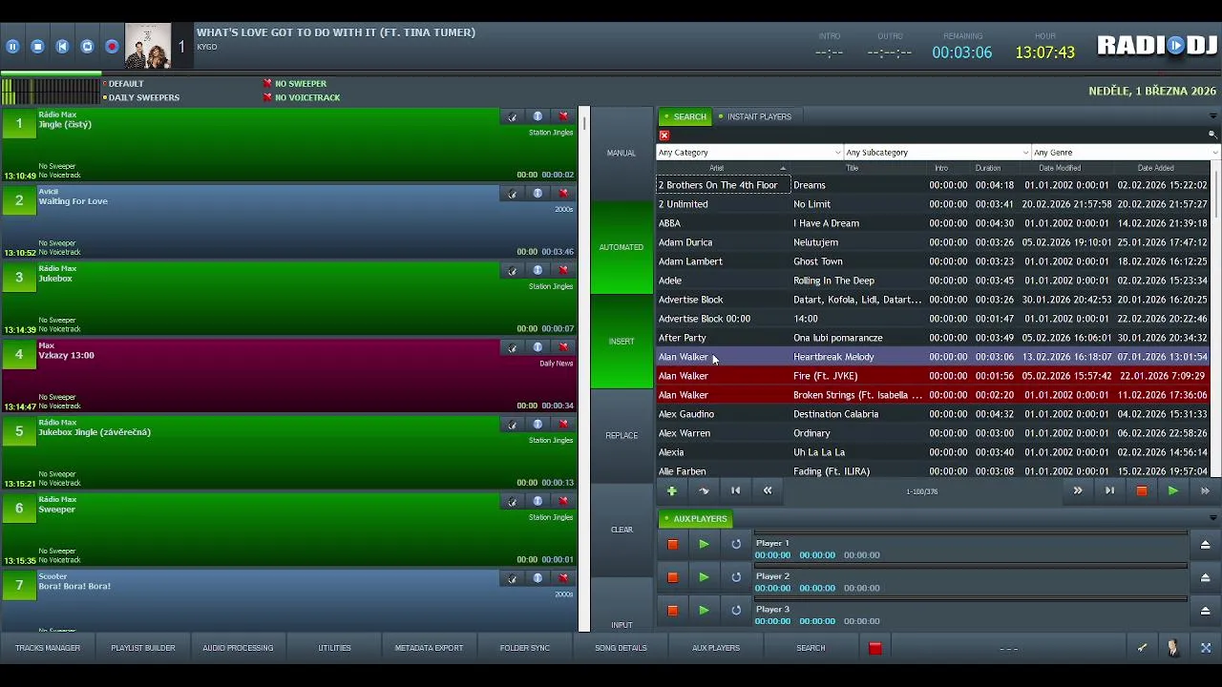The width and height of the screenshot is (1222, 687).
Task: Play Aux Player 3
Action: click(x=704, y=610)
